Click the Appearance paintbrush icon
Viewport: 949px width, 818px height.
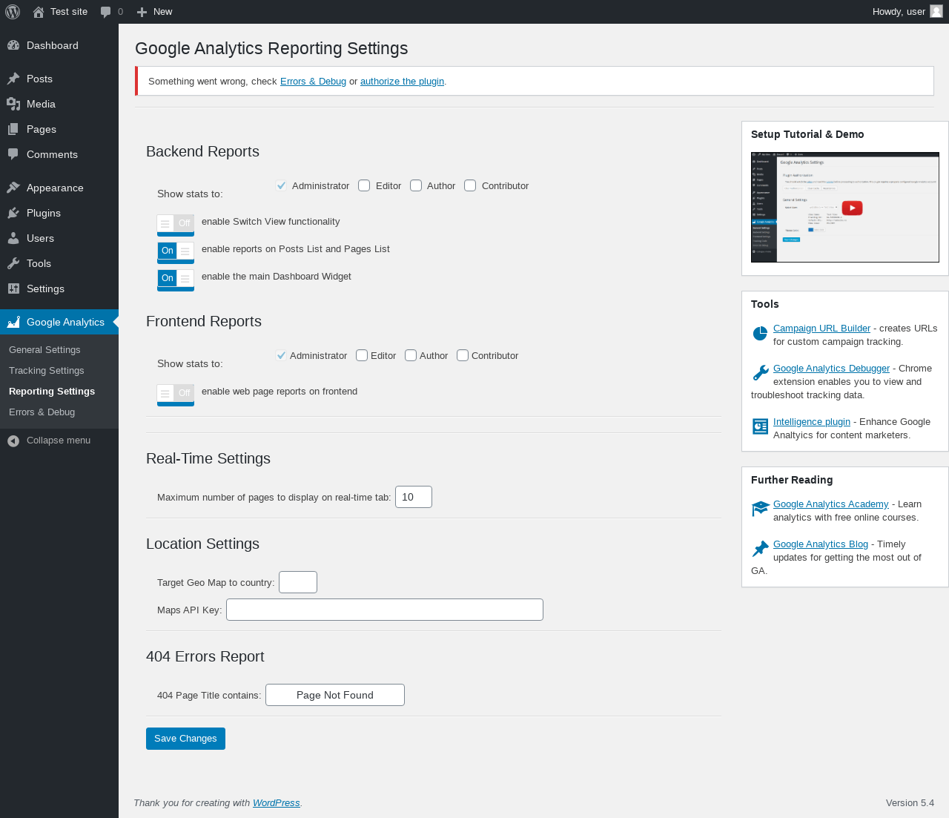coord(13,188)
